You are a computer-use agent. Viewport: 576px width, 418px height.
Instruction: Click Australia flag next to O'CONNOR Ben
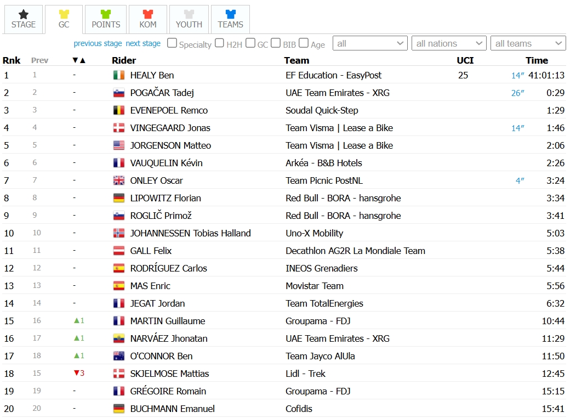119,356
